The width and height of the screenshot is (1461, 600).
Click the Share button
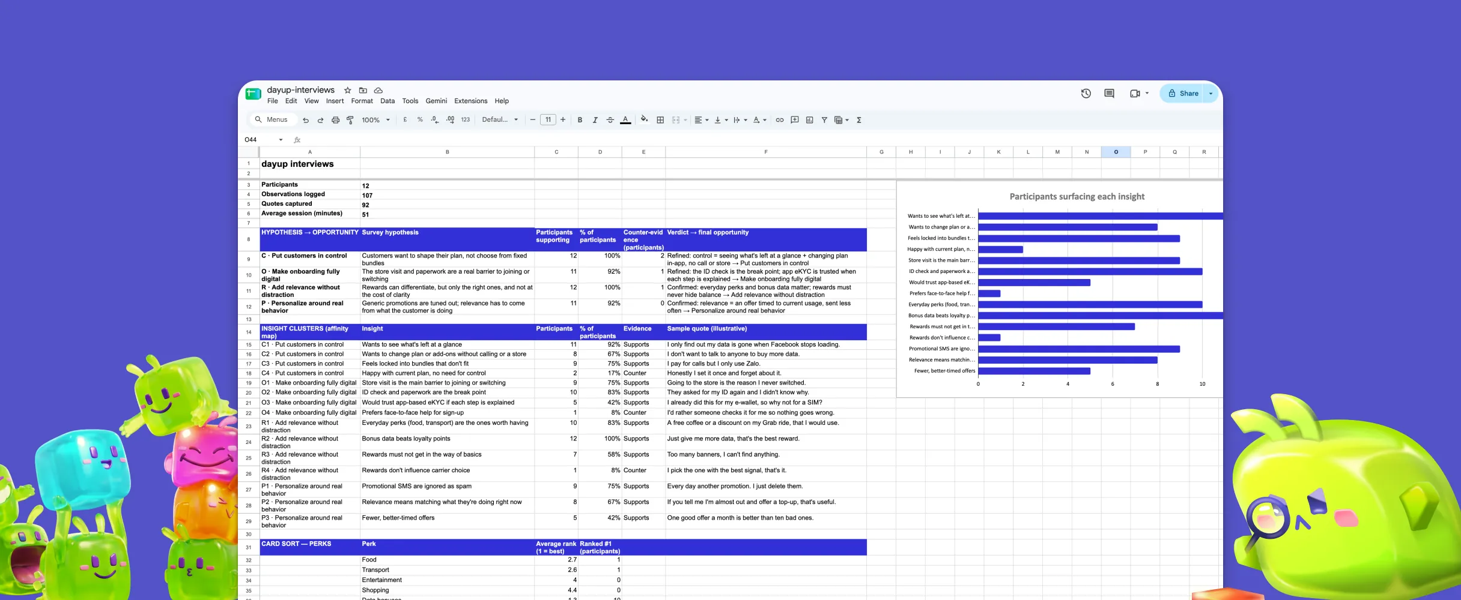coord(1182,94)
